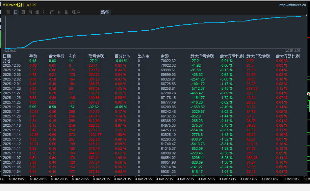Click the 日期 column header
Viewport: 310px width, 191px height.
[7, 56]
